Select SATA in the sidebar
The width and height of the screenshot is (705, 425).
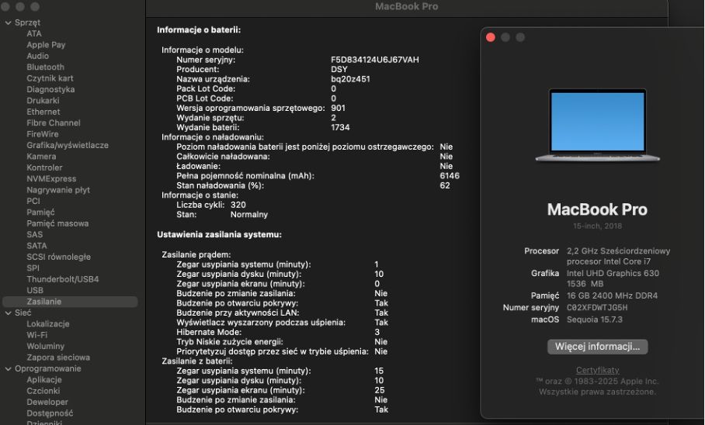[36, 246]
